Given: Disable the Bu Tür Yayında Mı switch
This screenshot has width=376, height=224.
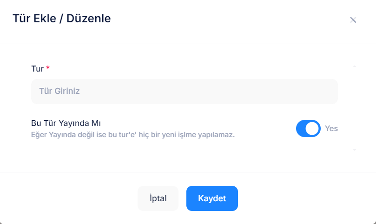Looking at the screenshot, I should pos(308,129).
